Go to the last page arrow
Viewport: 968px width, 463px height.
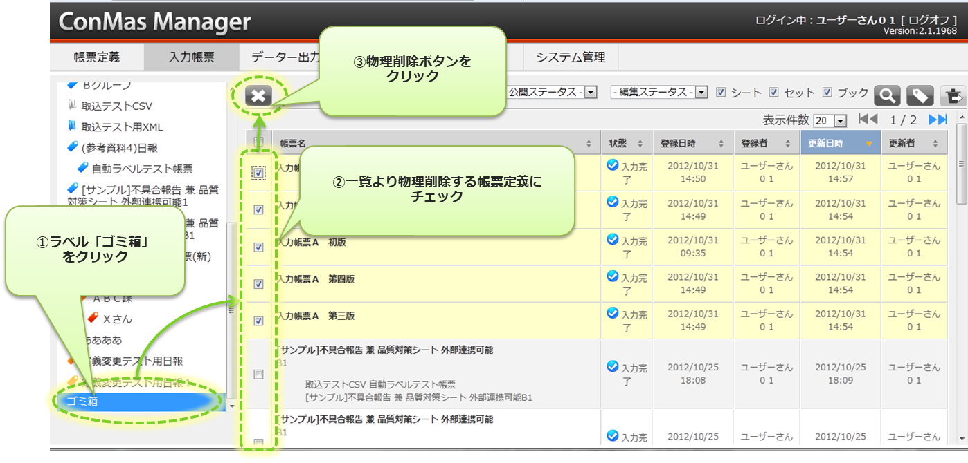point(938,120)
